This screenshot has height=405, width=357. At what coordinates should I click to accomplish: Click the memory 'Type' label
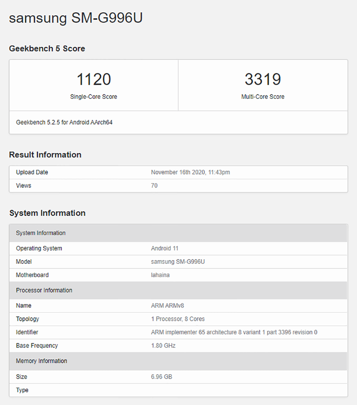(x=22, y=390)
